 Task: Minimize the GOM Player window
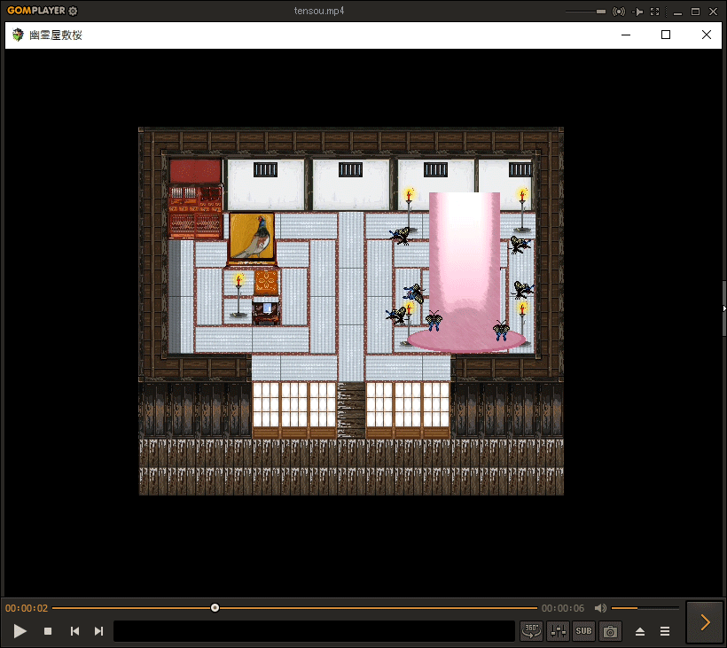coord(678,12)
